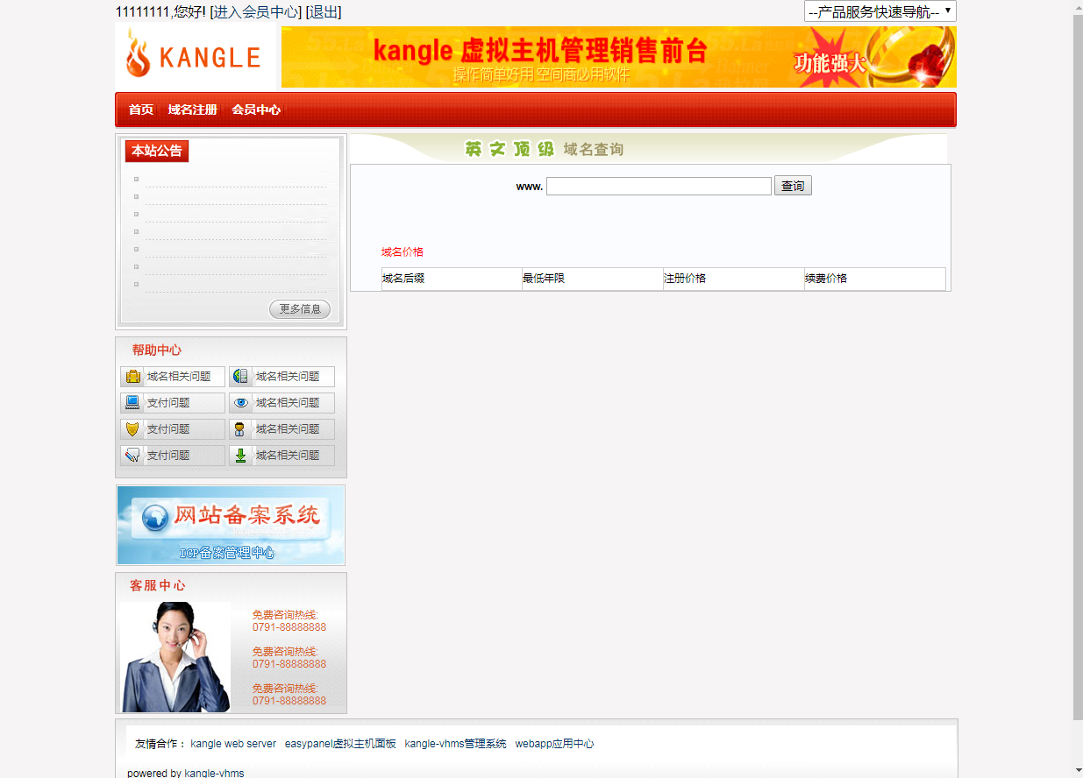Click the 网站备案系统 ICP banner

(230, 525)
